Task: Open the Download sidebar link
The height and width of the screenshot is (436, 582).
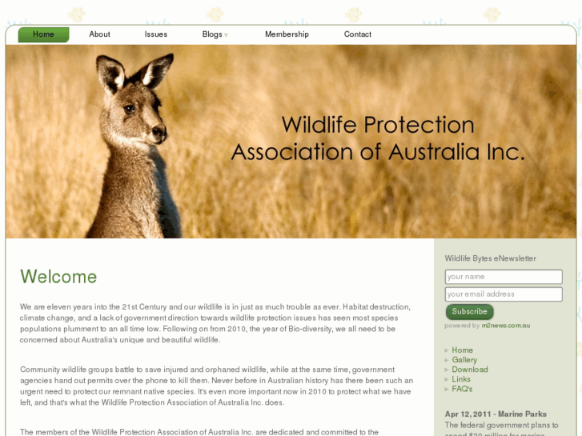Action: pyautogui.click(x=470, y=370)
